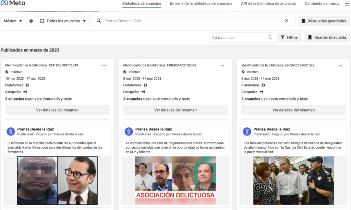Viewport: 351px width, 210px height.
Task: Click library identifier 1241846589776549 text
Action: coord(41,65)
